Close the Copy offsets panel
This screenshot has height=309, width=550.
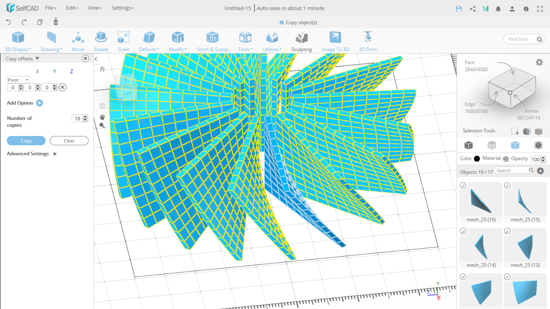click(x=85, y=58)
